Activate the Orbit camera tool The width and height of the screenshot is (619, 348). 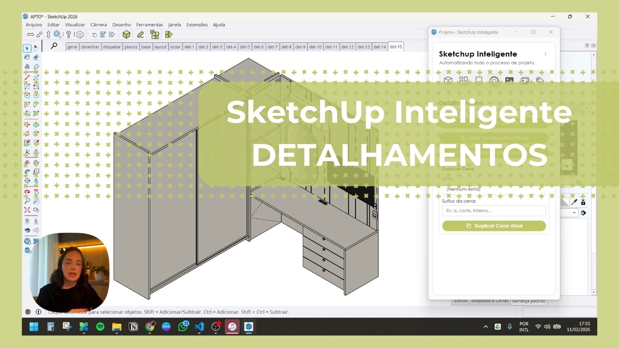[x=27, y=191]
